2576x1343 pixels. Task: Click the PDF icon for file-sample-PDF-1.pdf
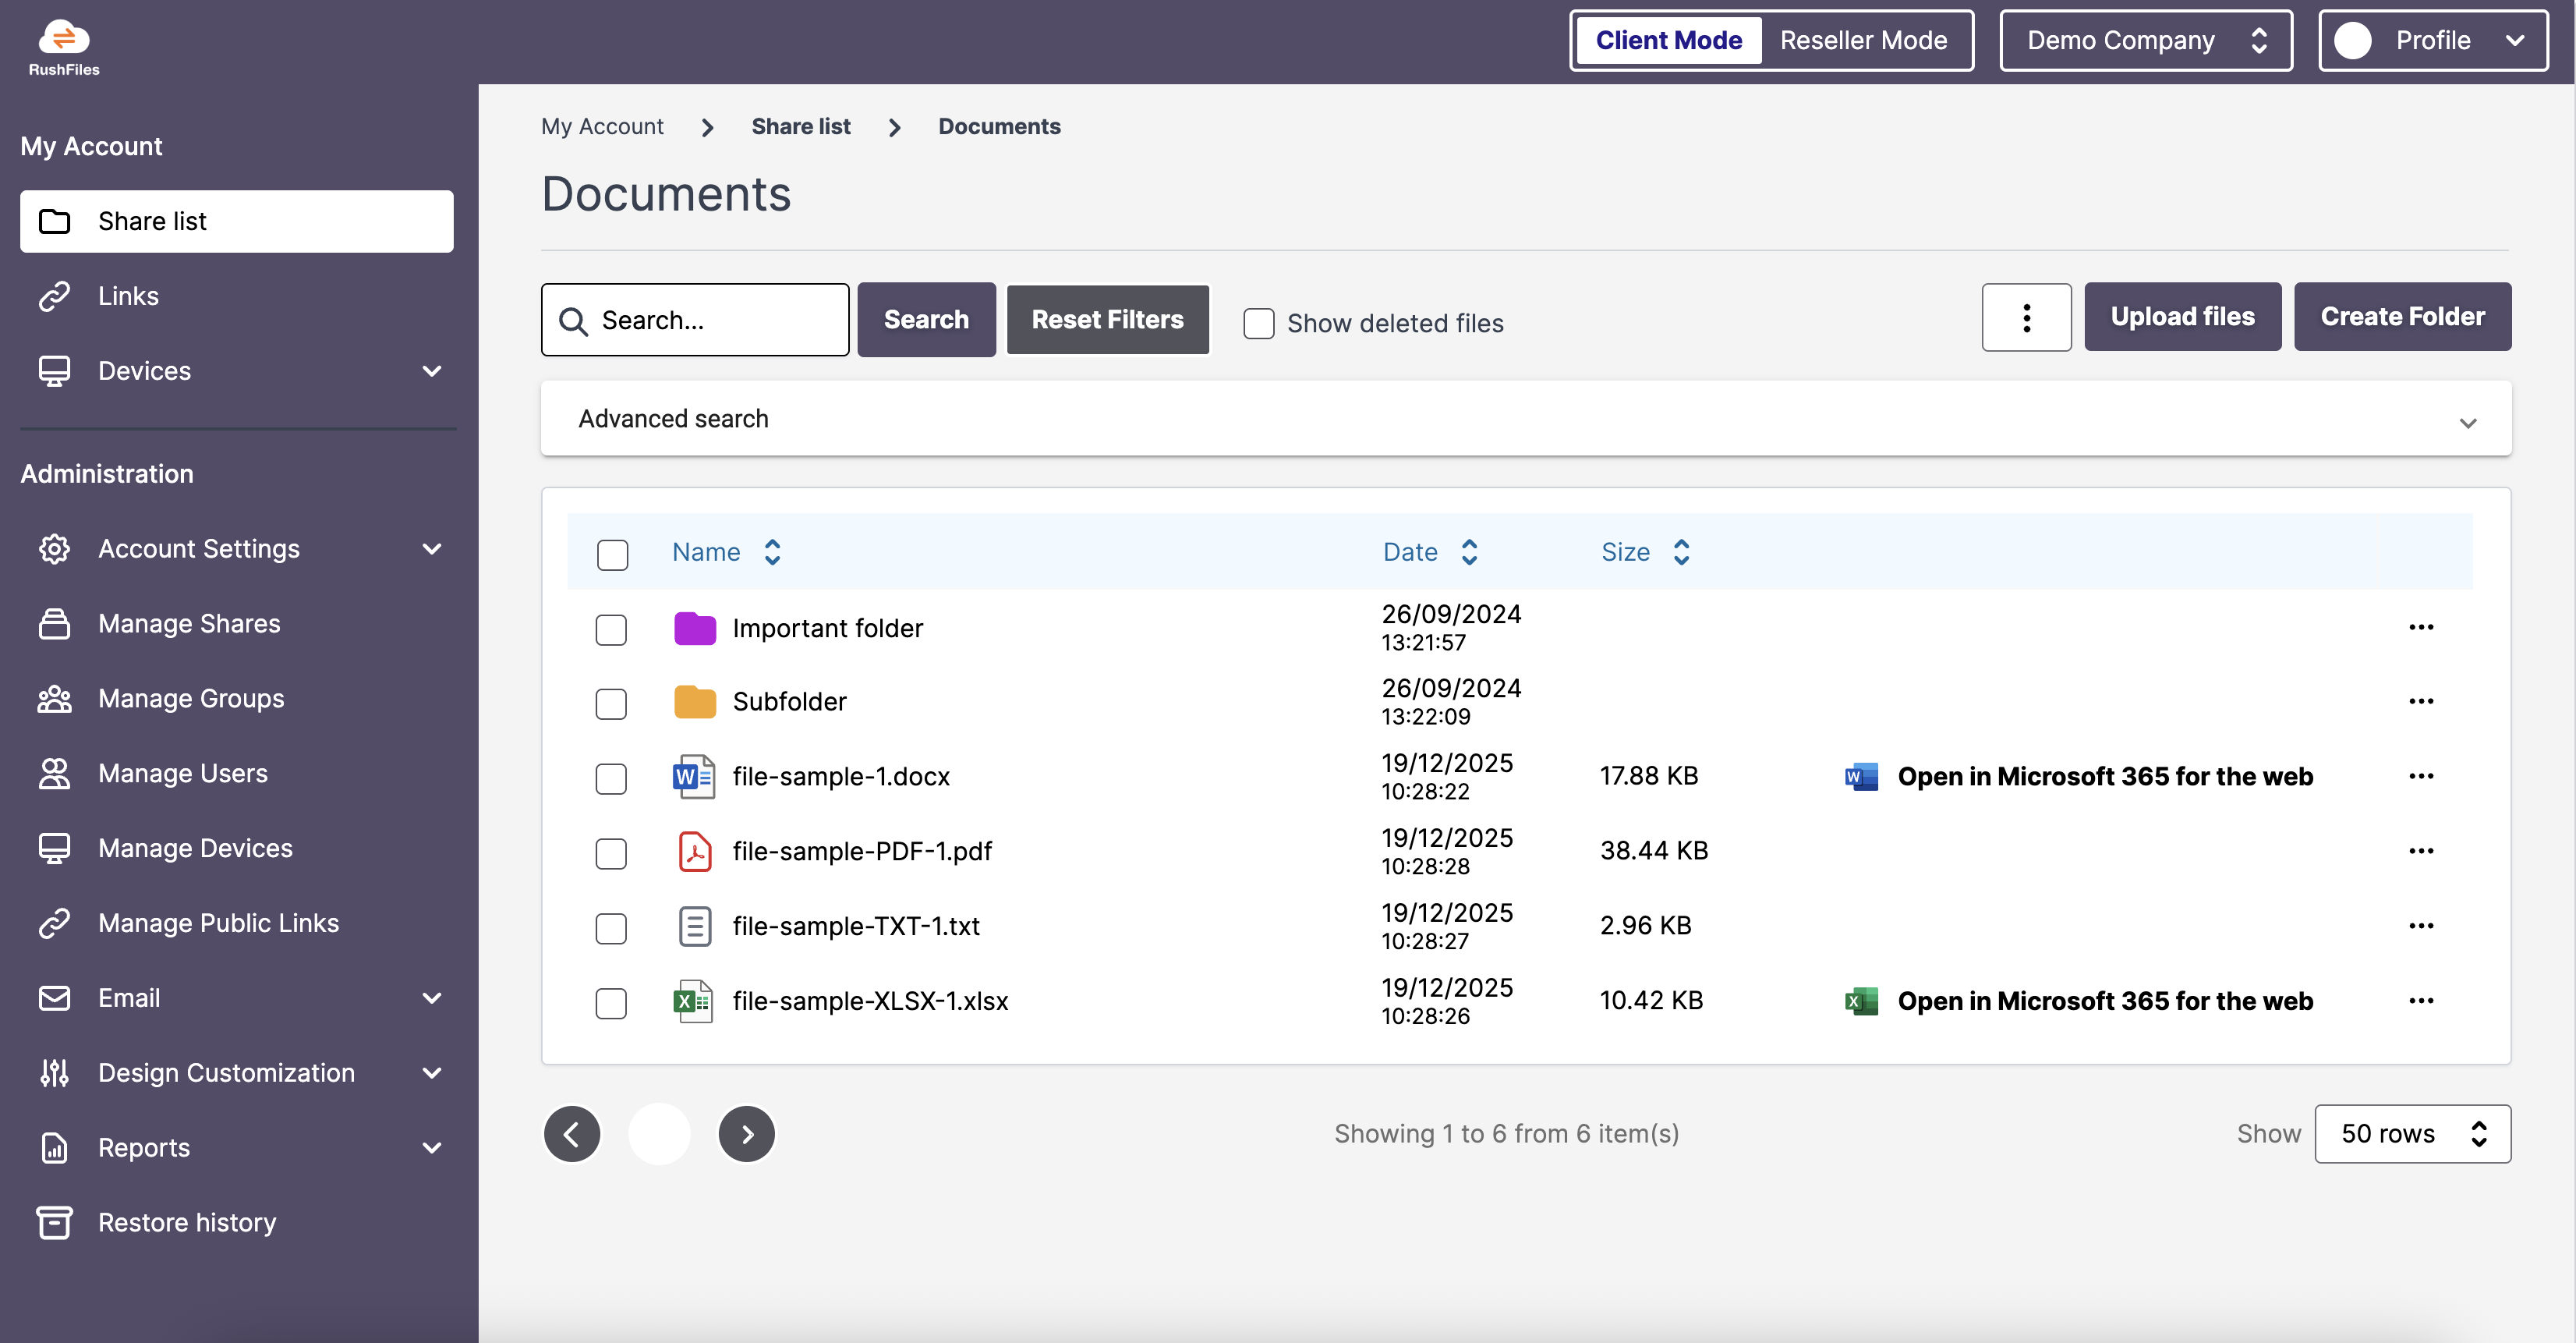tap(694, 852)
